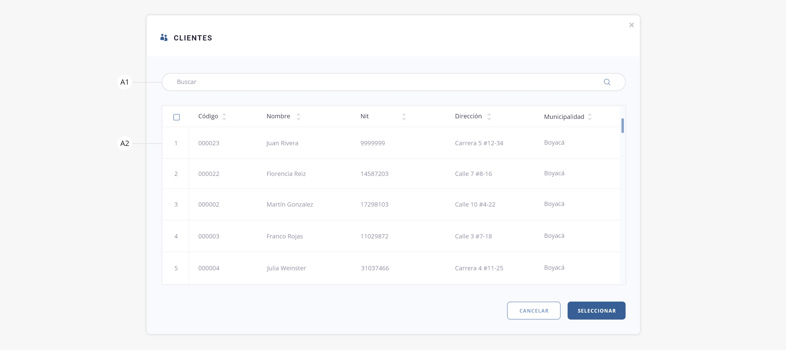Sort by the Código column arrows
This screenshot has width=786, height=350.
pos(224,116)
